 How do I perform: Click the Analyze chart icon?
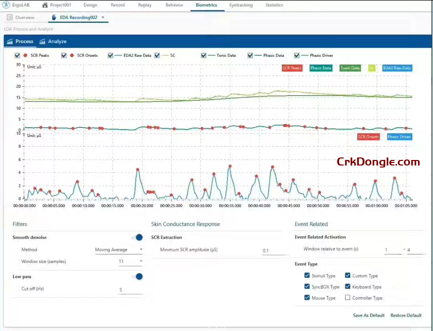42,42
